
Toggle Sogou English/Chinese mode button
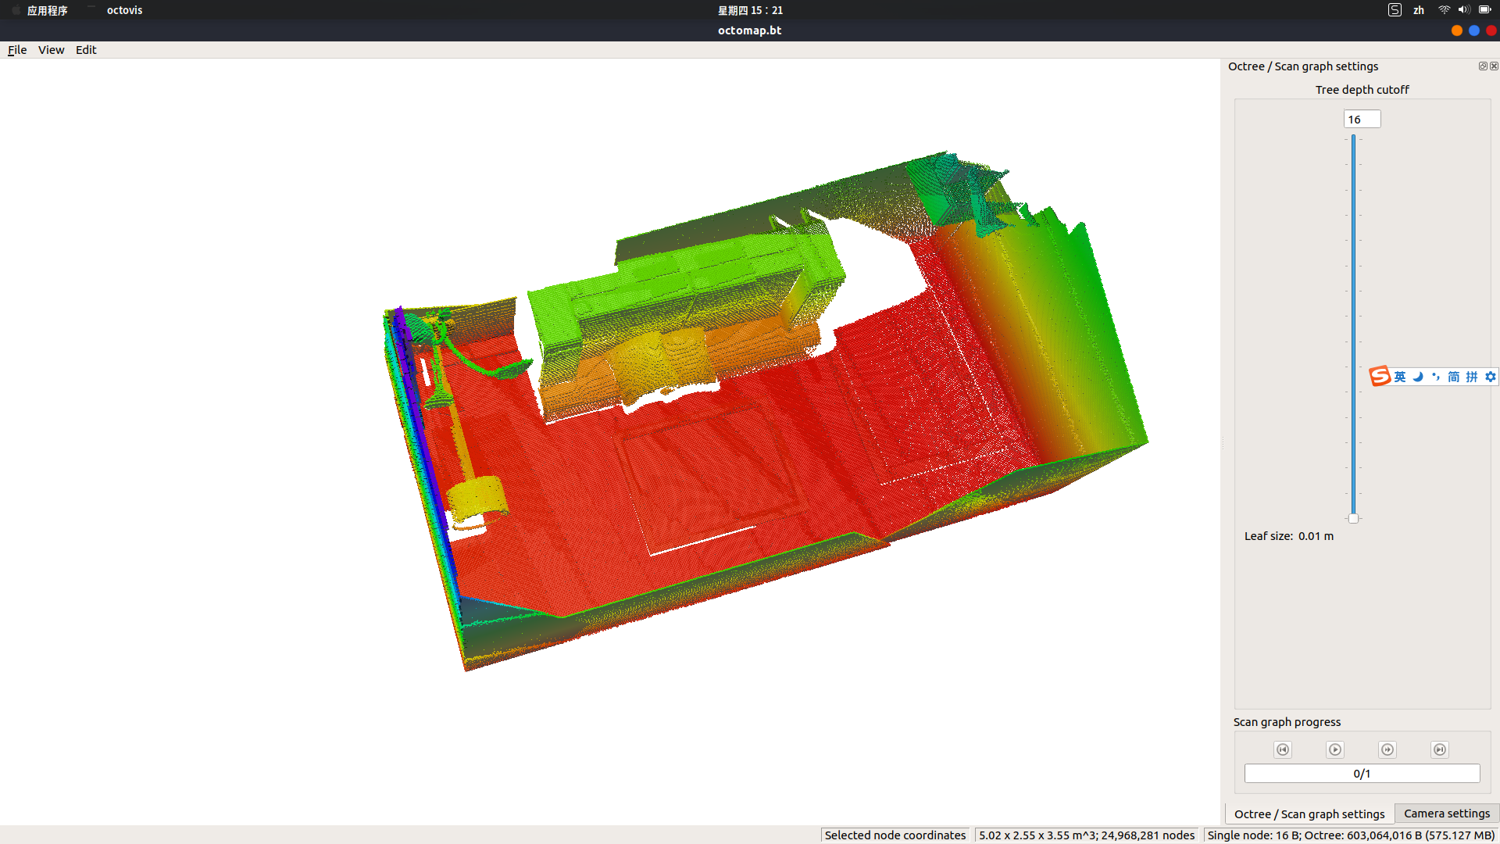point(1400,377)
